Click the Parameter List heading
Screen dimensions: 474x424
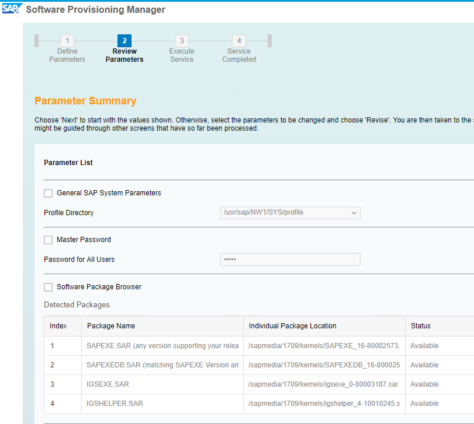pos(68,163)
